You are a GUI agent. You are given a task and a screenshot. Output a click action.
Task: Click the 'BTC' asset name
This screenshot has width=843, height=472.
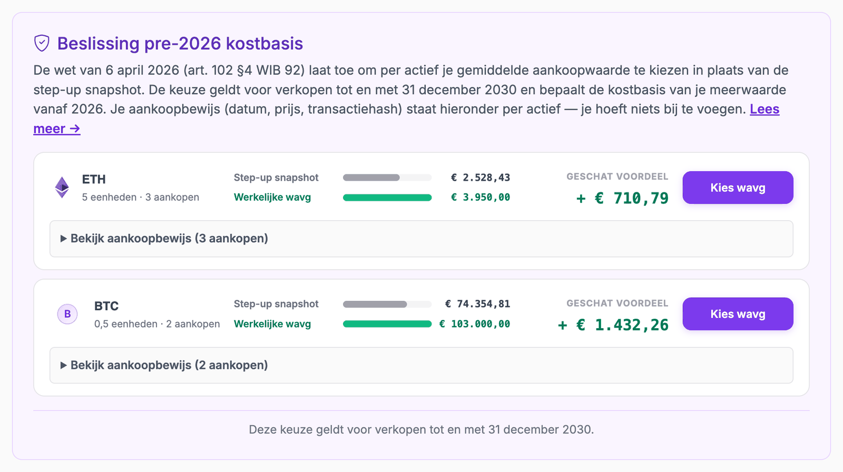tap(106, 306)
